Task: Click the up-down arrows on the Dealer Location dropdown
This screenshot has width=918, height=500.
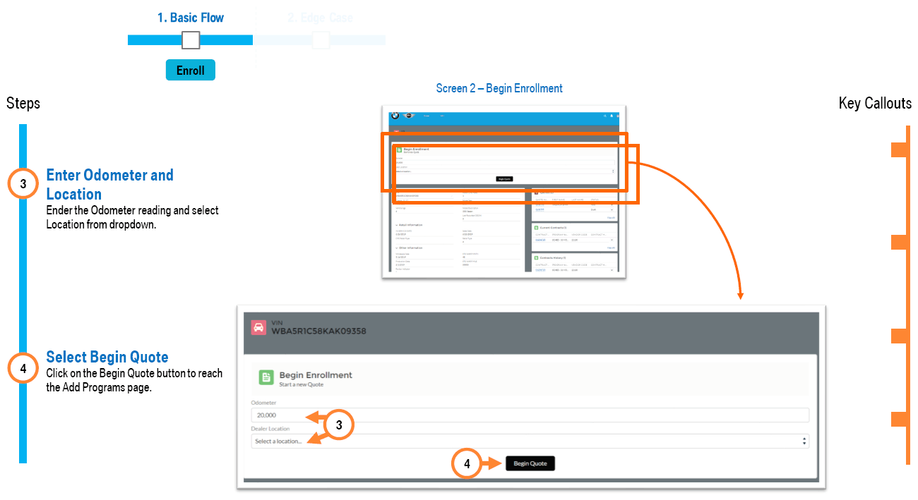Action: (x=804, y=441)
